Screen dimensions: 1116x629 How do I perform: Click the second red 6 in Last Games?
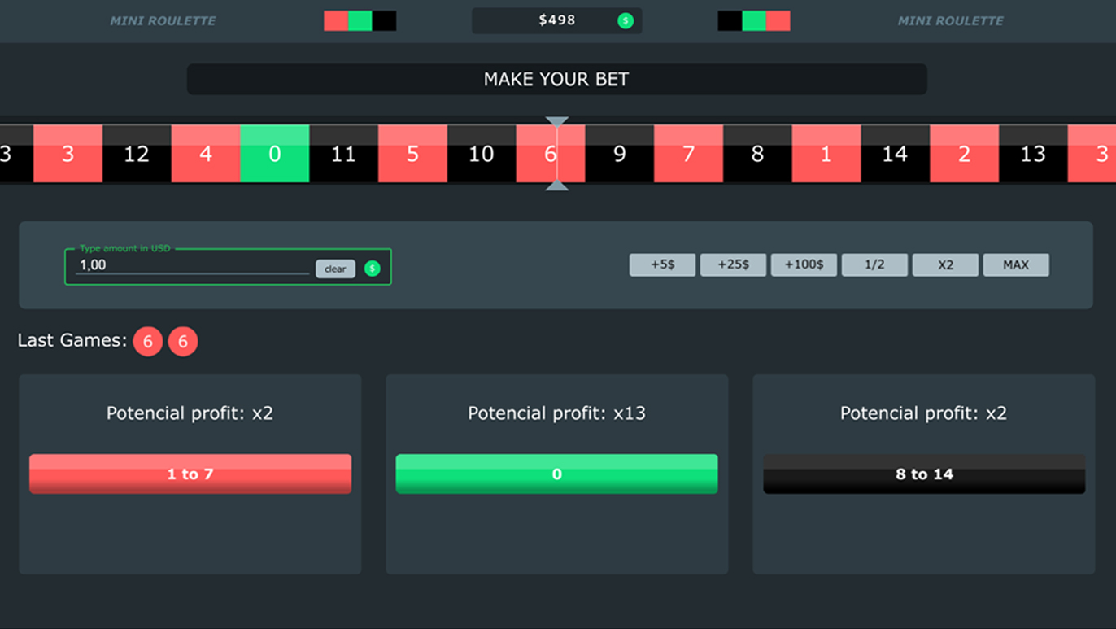click(x=183, y=342)
